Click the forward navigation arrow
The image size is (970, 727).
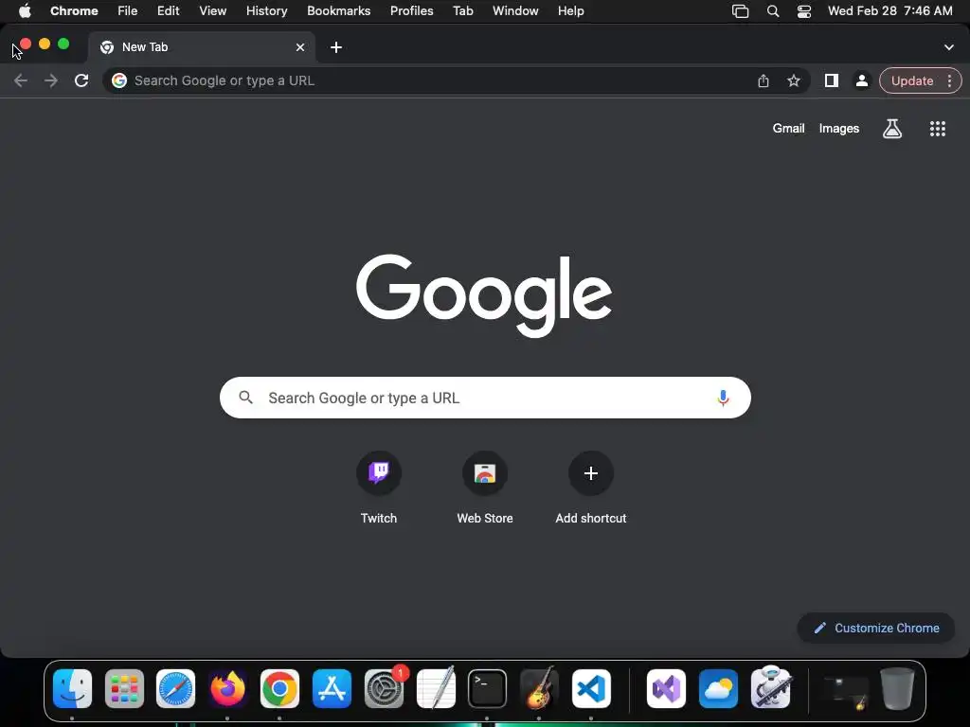point(51,80)
